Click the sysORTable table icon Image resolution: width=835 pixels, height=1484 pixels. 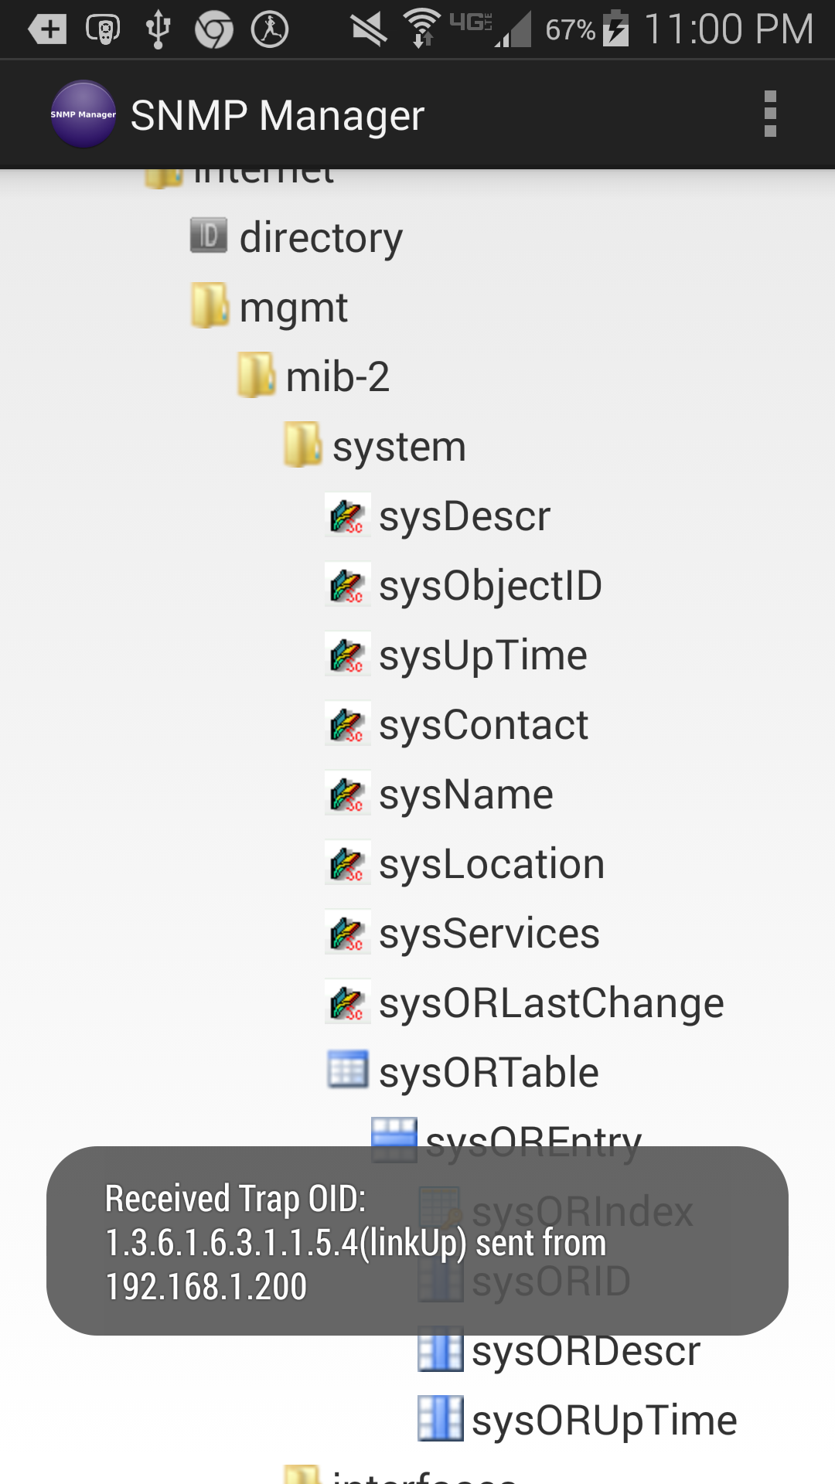[347, 1071]
